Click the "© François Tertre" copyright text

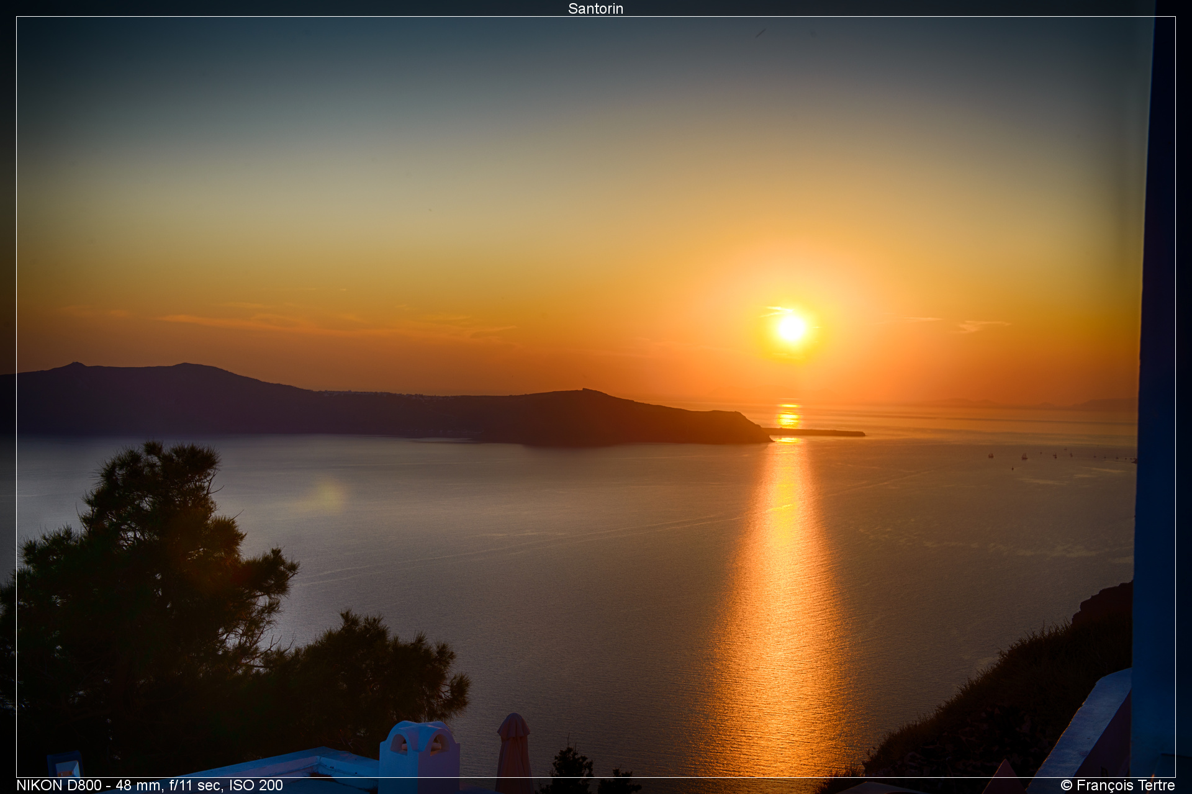1117,785
